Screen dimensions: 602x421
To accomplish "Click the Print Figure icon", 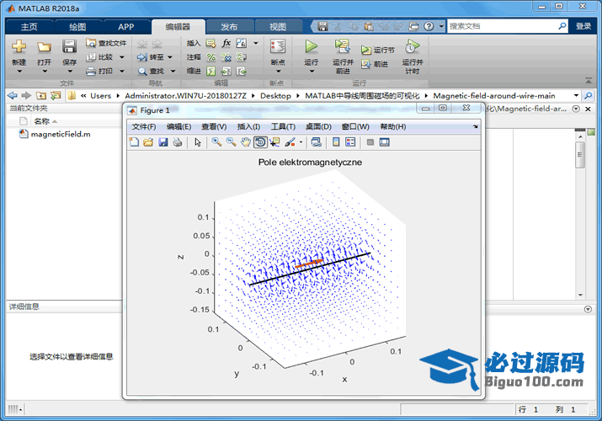I will coord(177,142).
